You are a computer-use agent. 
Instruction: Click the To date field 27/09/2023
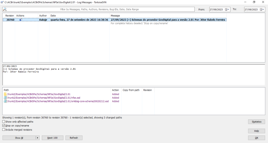click(x=252, y=9)
